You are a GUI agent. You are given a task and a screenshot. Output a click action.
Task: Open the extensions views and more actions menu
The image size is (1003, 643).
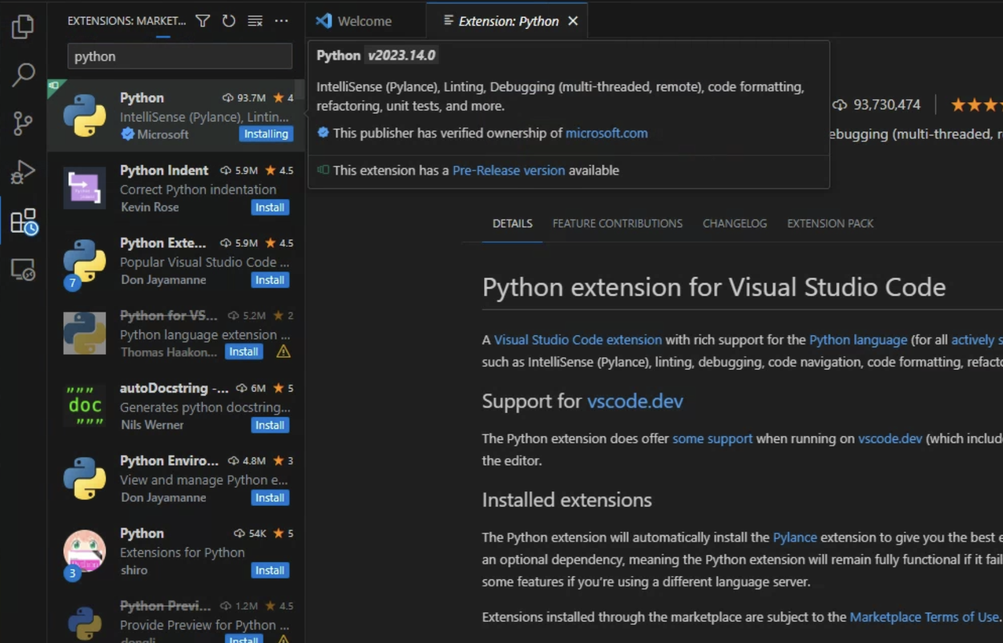[281, 21]
